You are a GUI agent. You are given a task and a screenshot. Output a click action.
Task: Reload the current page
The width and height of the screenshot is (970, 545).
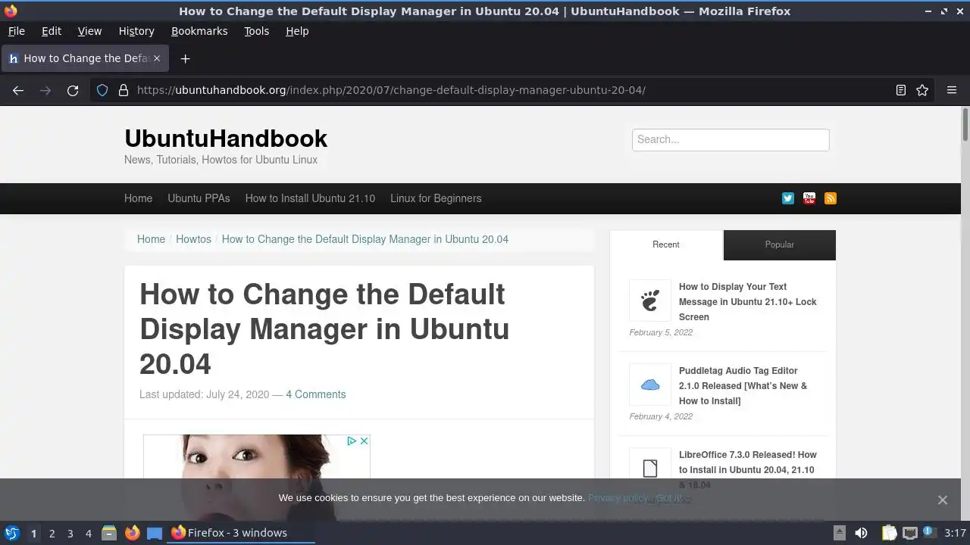[73, 90]
